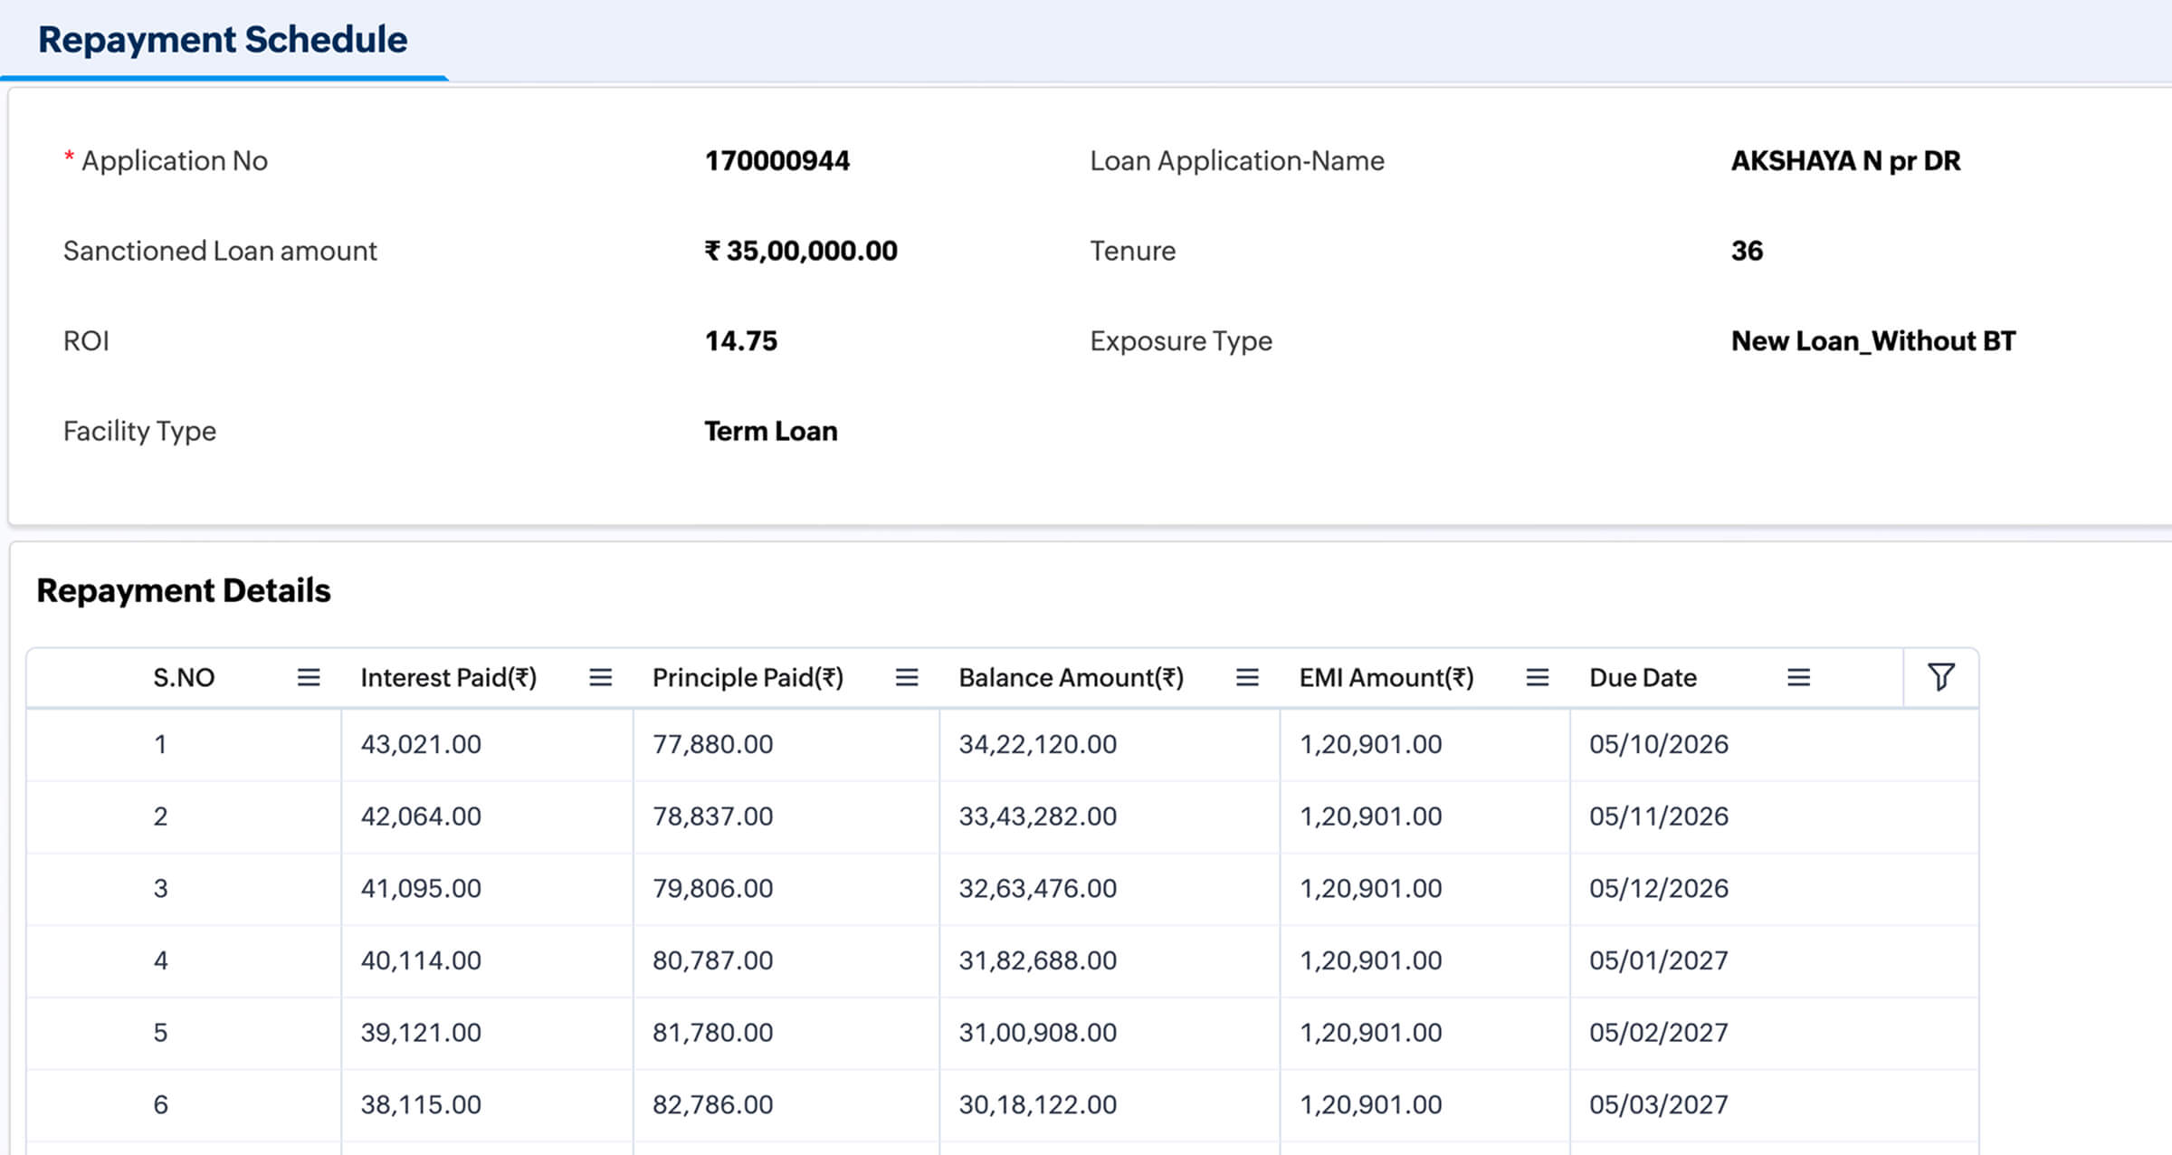The width and height of the screenshot is (2172, 1155).
Task: Open the Principle Paid column menu icon
Action: coord(907,677)
